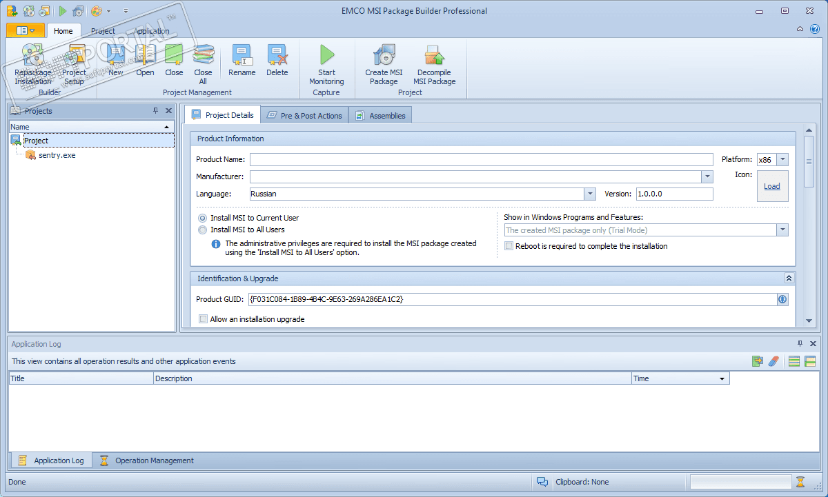The image size is (828, 497).
Task: Open the Language dropdown showing Russian
Action: click(590, 194)
